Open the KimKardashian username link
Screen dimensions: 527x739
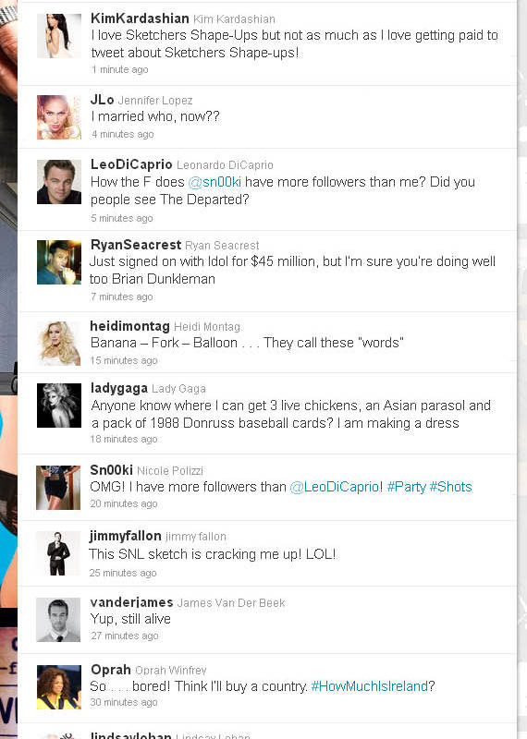tap(140, 18)
